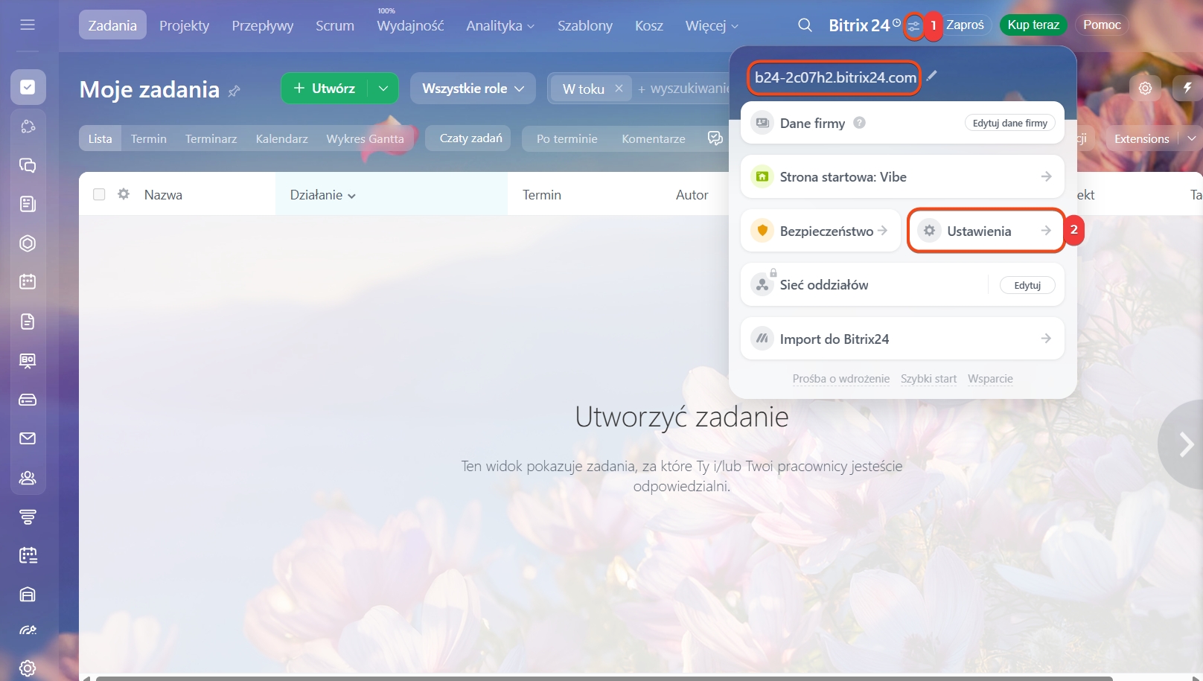Viewport: 1203px width, 681px height.
Task: Expand the Analityka menu
Action: (500, 25)
